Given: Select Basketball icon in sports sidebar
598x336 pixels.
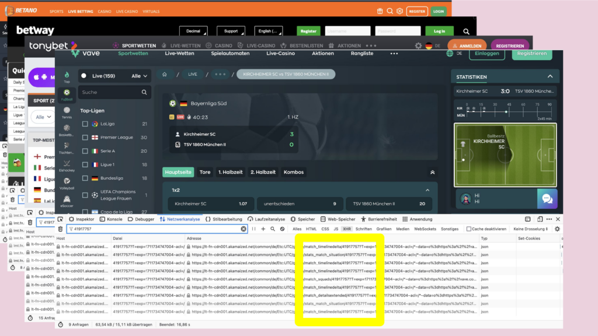Looking at the screenshot, I should (67, 131).
